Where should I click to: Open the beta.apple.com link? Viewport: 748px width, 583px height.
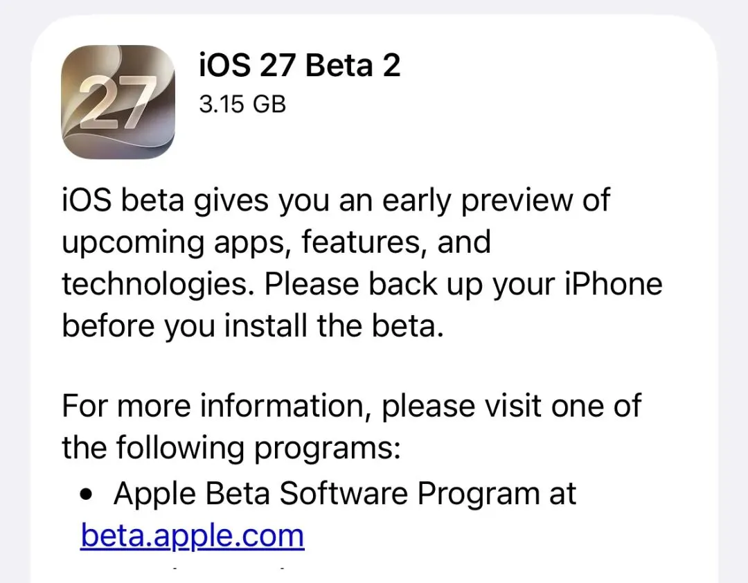click(193, 535)
